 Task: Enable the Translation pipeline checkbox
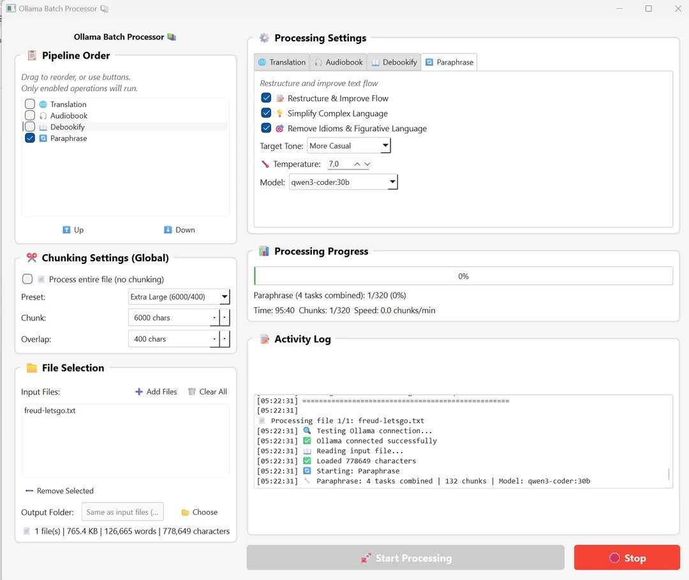coord(30,105)
